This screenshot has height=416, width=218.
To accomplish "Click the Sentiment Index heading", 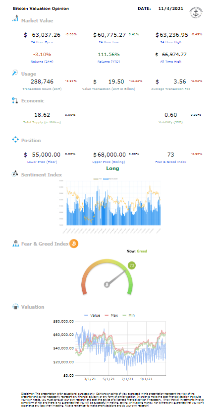I will click(42, 175).
